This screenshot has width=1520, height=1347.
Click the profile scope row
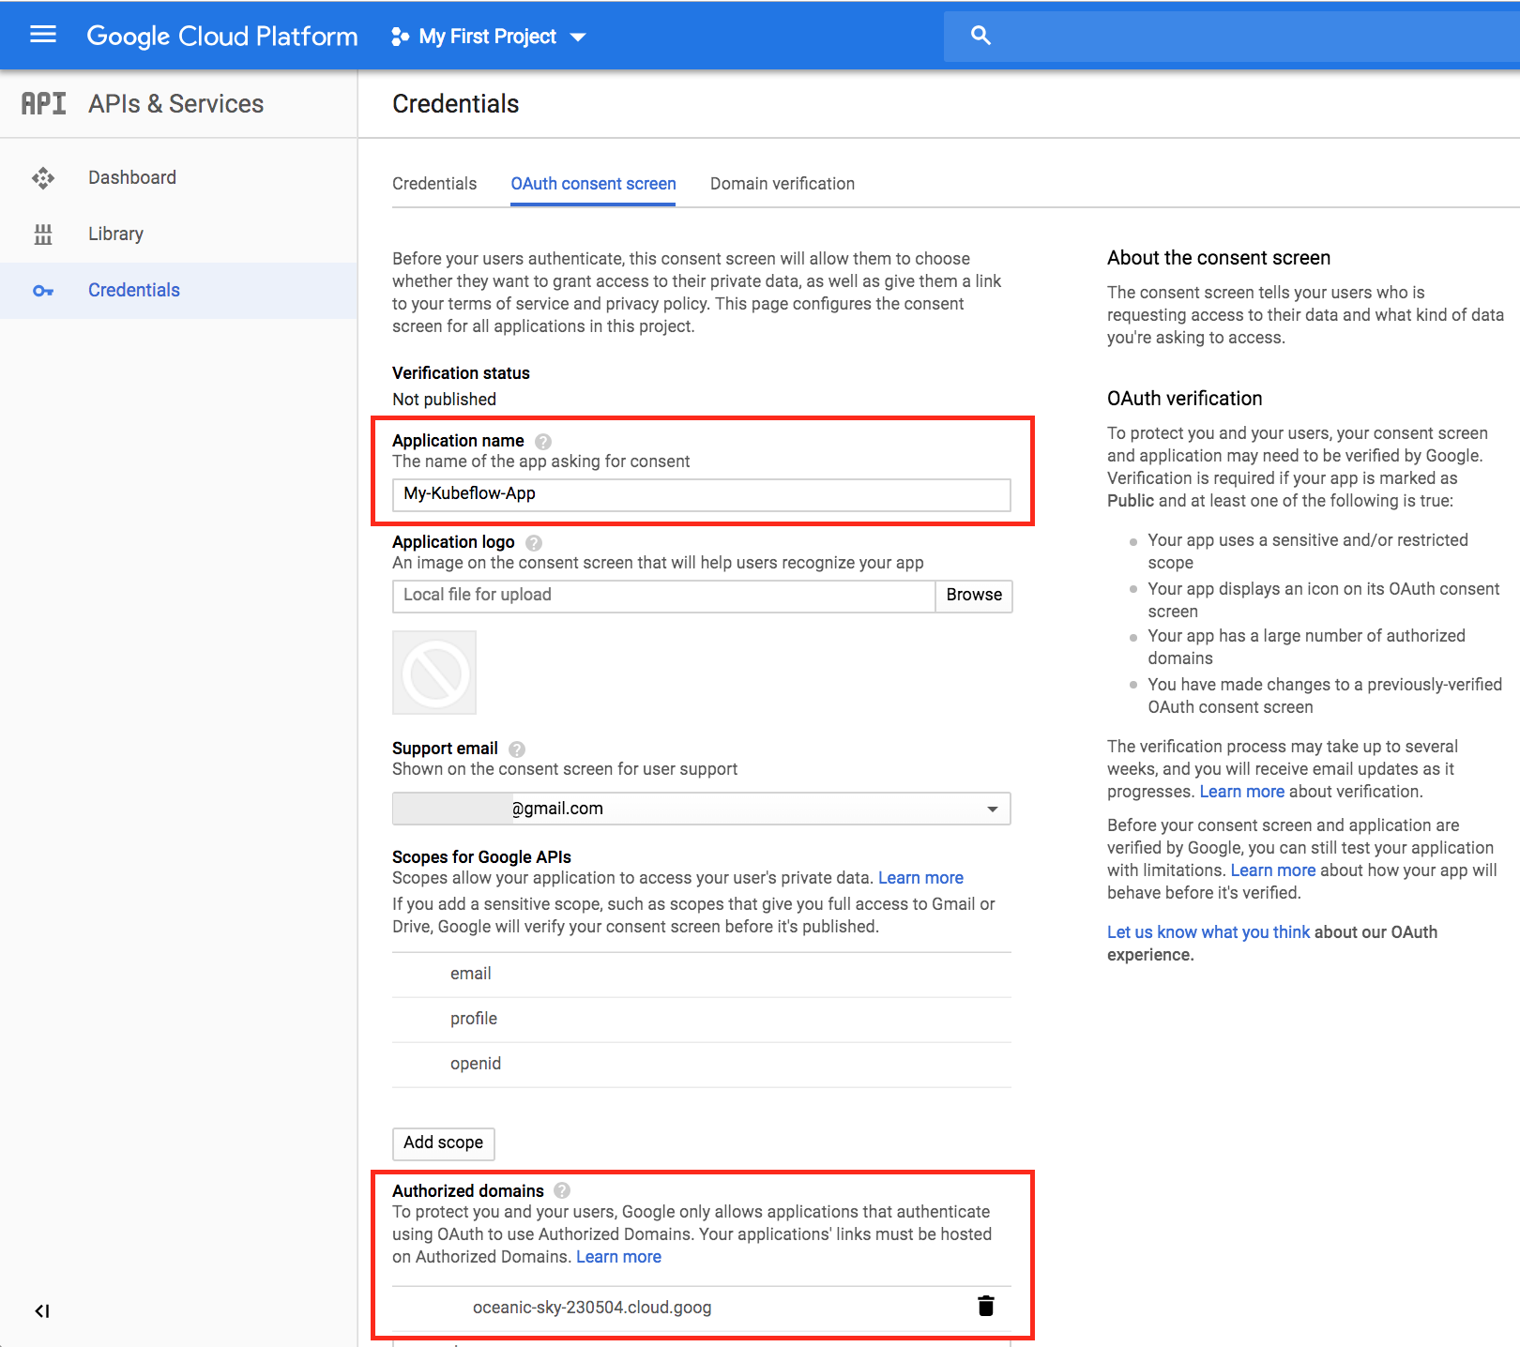702,1020
